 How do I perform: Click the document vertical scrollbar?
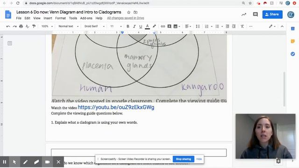[285, 89]
